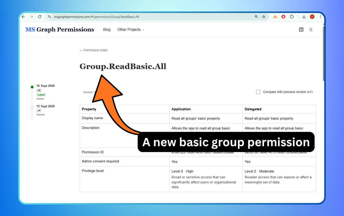Select the 16 Sept 2026 timeline entry
This screenshot has height=216, width=344.
tap(46, 86)
